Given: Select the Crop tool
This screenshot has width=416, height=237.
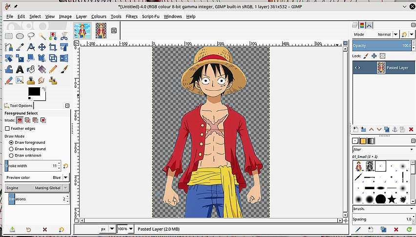Looking at the screenshot, I should [x=53, y=47].
